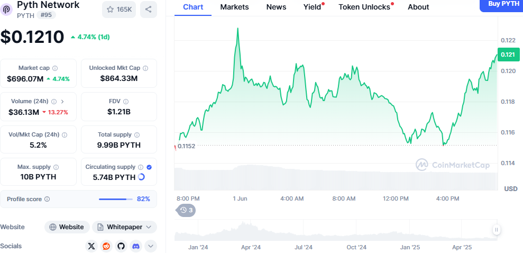Open info icon next to Market cap
The image size is (523, 253).
click(x=55, y=68)
